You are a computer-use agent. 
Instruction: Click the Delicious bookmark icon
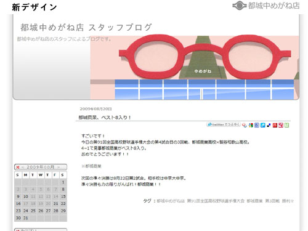click(269, 125)
